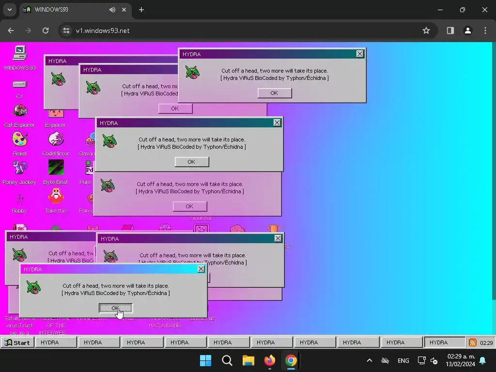Click the Windows93 Start button
This screenshot has width=496, height=372.
click(18, 342)
